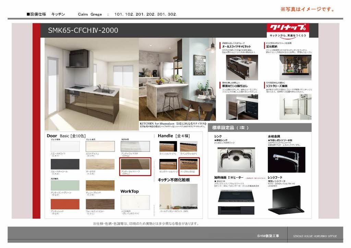This screenshot has height=248, width=351.
Task: Click the '●静音シンク' spec line
Action: [221, 140]
